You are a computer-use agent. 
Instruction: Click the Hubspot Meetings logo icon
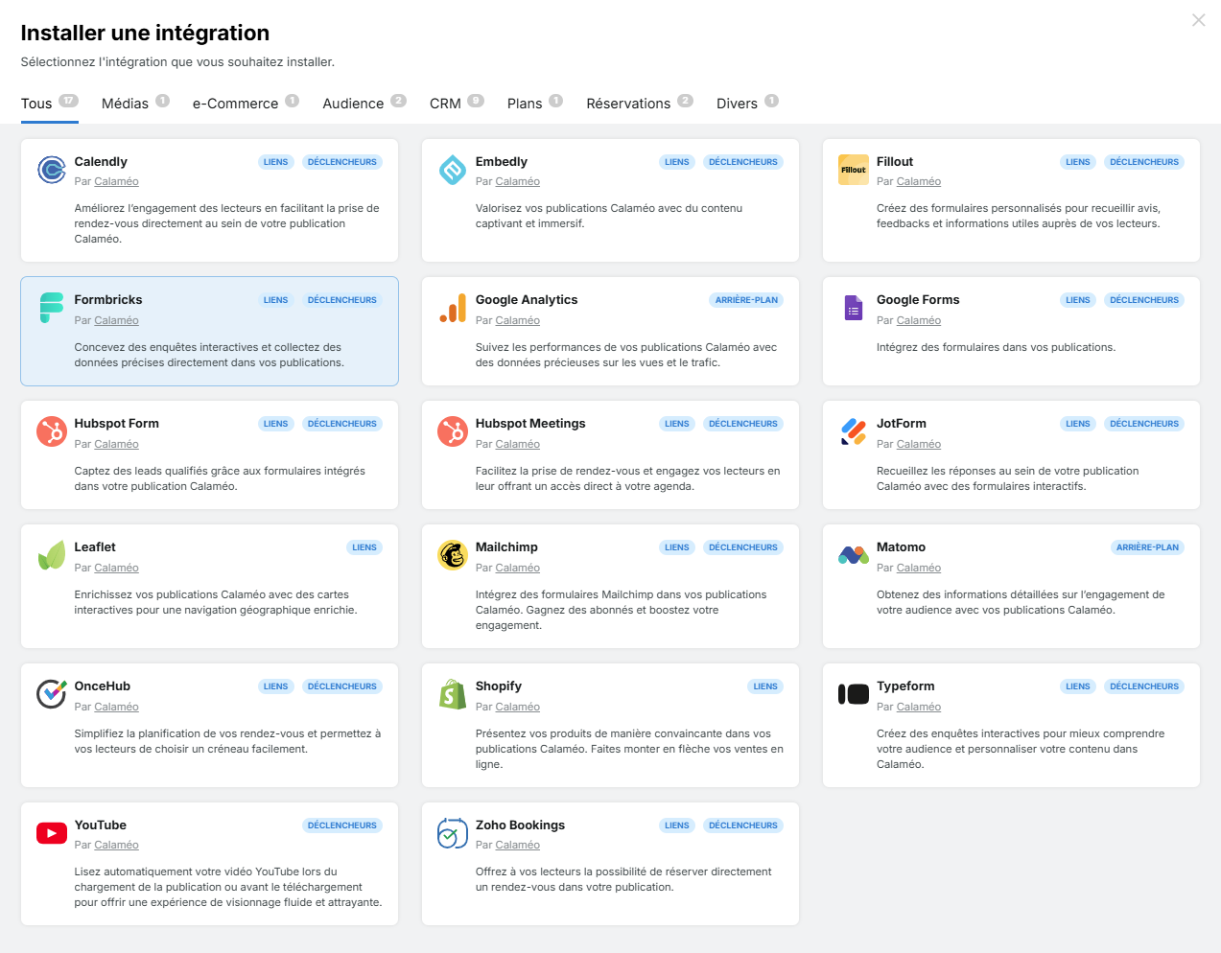point(453,431)
